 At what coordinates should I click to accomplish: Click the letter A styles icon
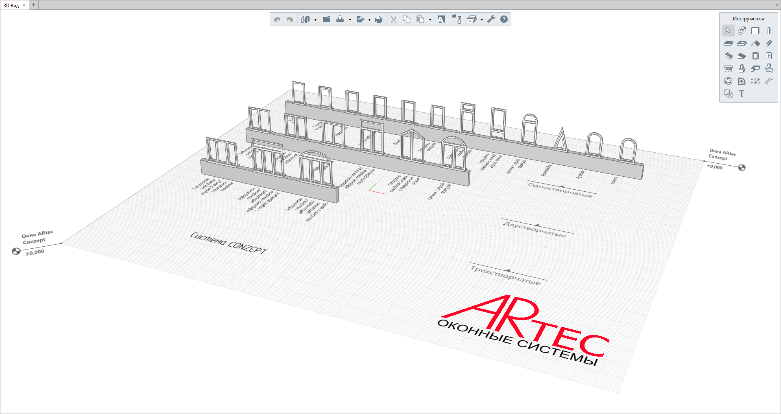tap(441, 19)
